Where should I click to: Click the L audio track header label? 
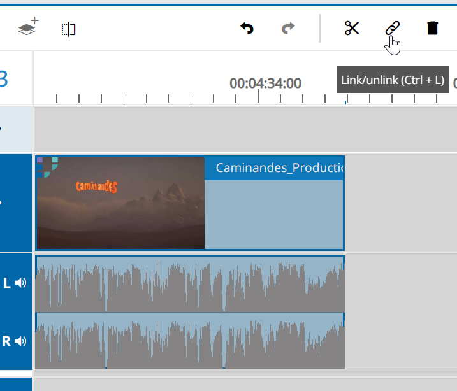point(7,283)
